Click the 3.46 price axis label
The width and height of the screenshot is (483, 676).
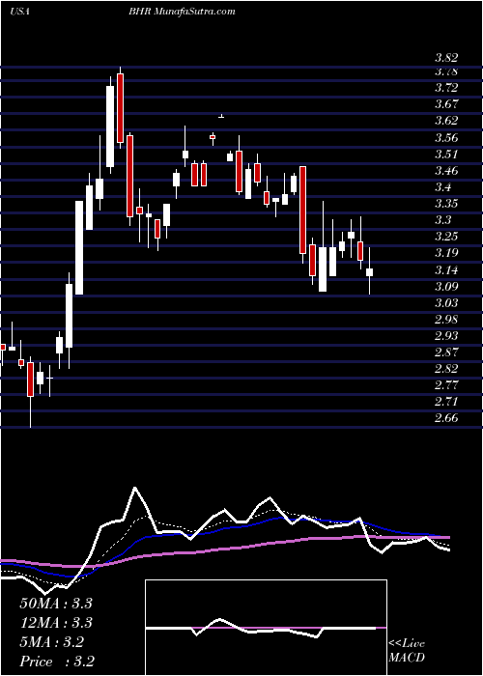(x=446, y=171)
